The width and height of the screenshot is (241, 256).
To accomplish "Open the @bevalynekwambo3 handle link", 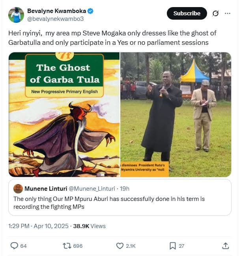I will point(55,18).
